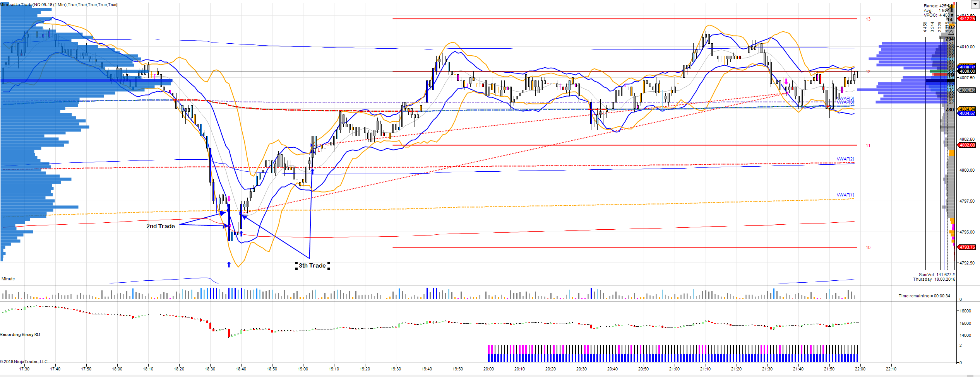This screenshot has width=980, height=377.
Task: Click the red 4812.25 price marker
Action: pyautogui.click(x=966, y=19)
